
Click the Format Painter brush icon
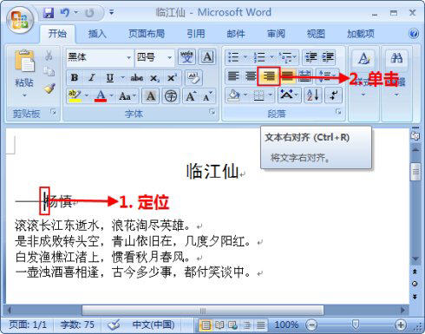coord(49,88)
